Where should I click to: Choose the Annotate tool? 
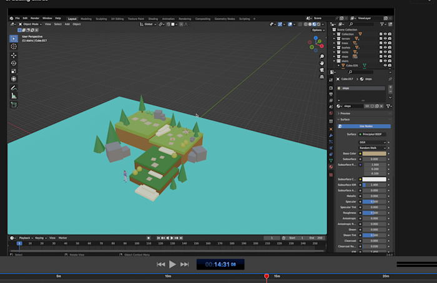tap(14, 88)
